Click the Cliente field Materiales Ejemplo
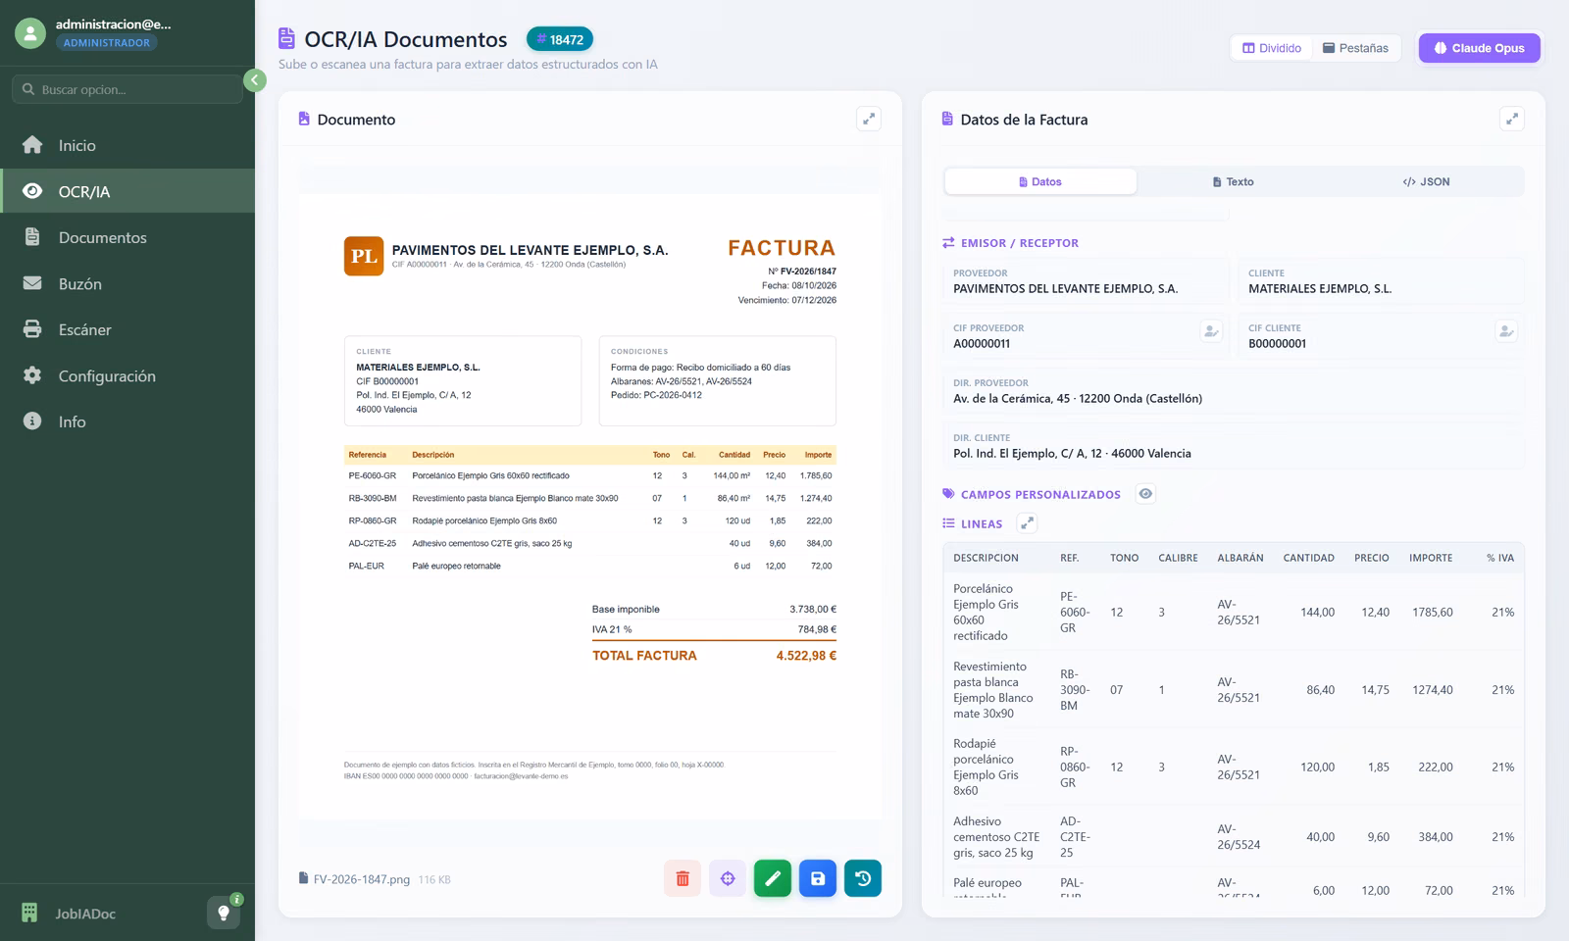1569x941 pixels. pos(1381,281)
